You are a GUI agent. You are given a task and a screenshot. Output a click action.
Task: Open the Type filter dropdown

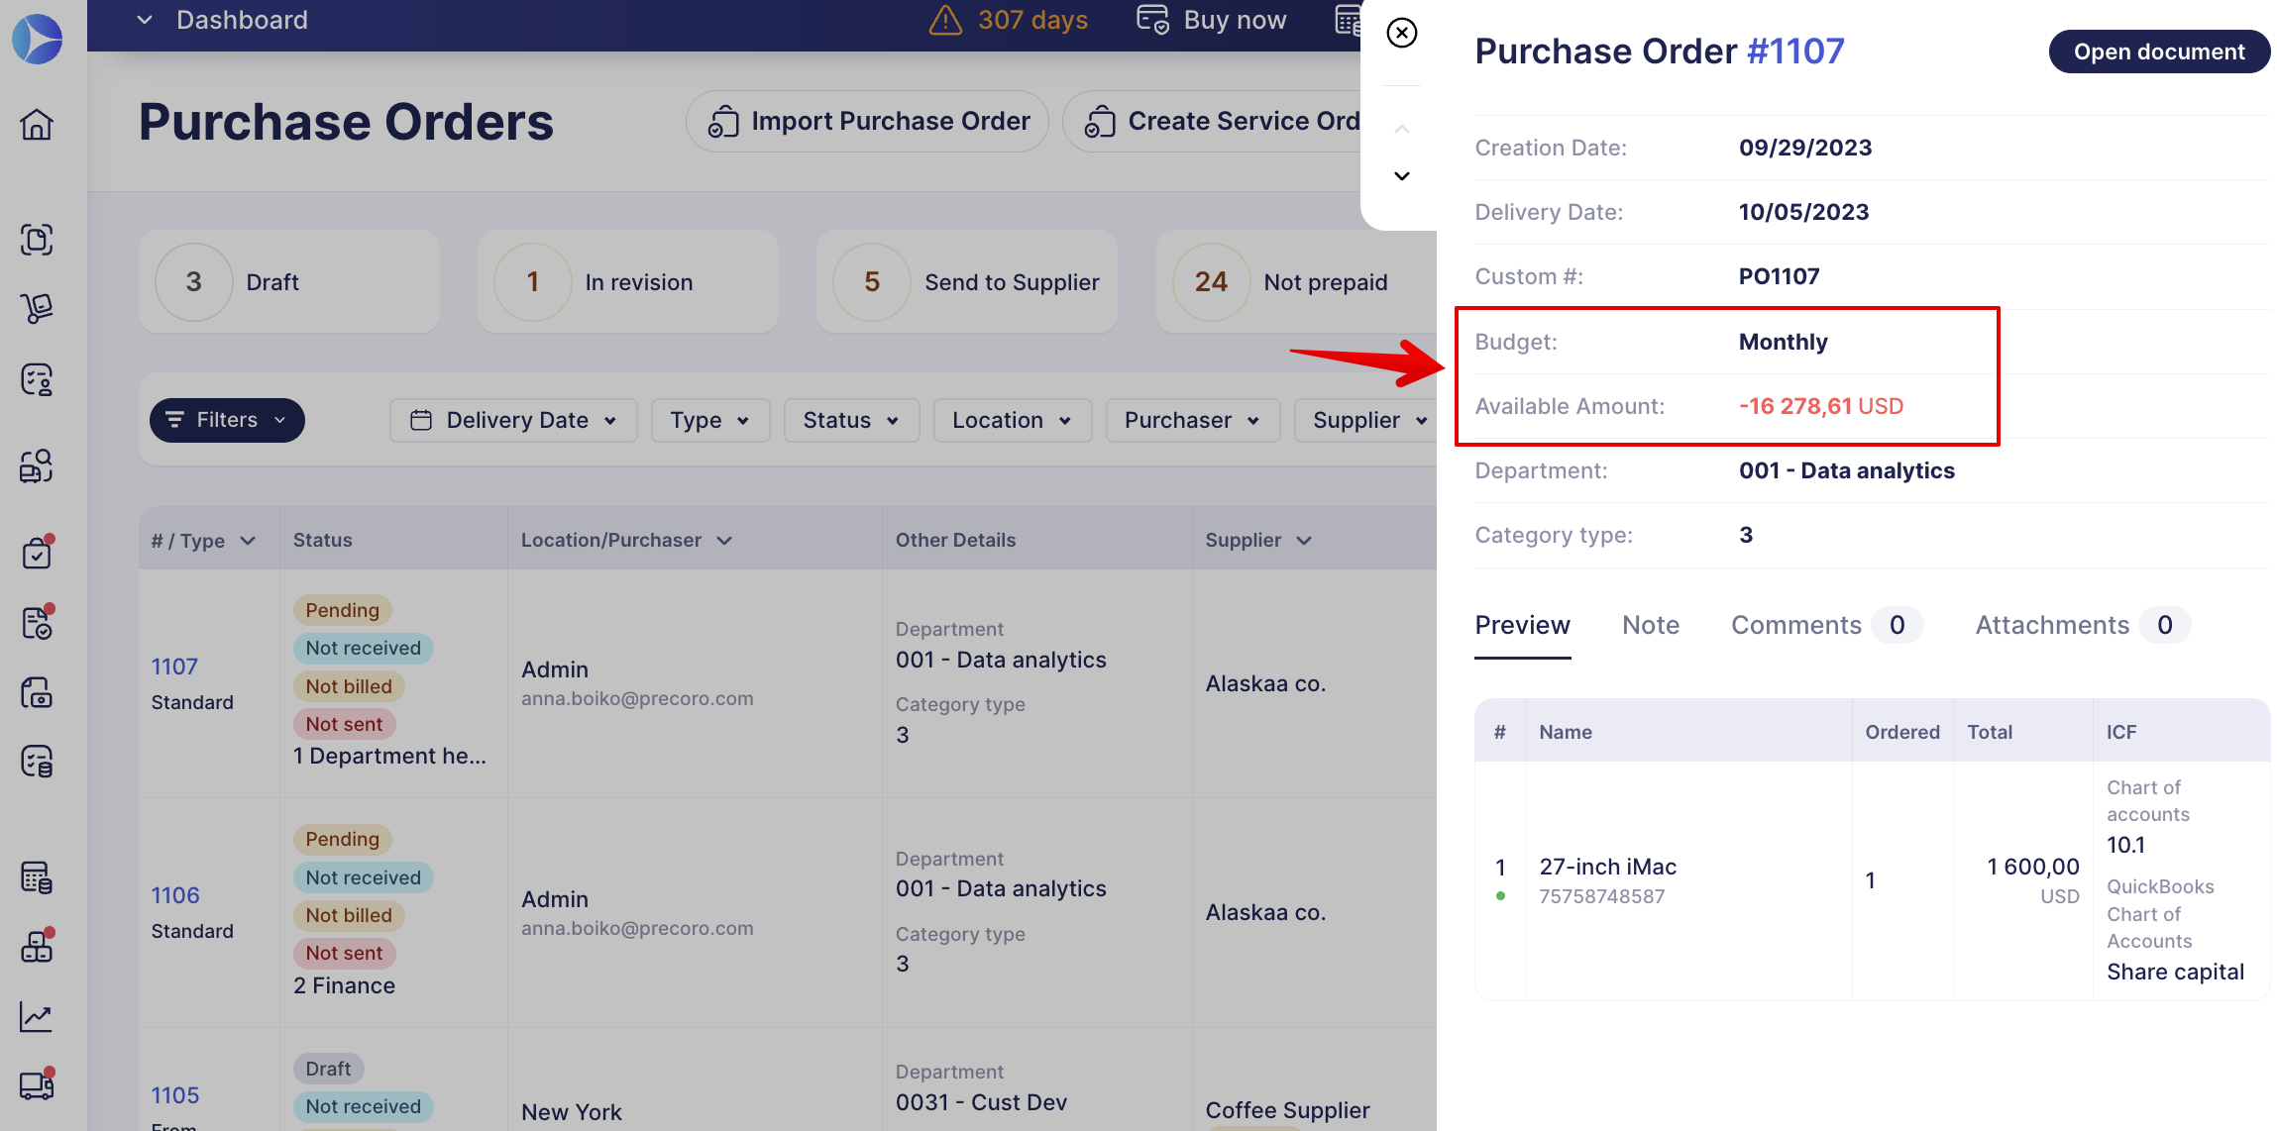pos(710,420)
